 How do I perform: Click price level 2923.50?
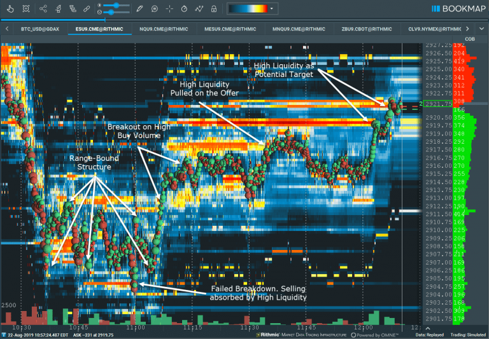[439, 85]
